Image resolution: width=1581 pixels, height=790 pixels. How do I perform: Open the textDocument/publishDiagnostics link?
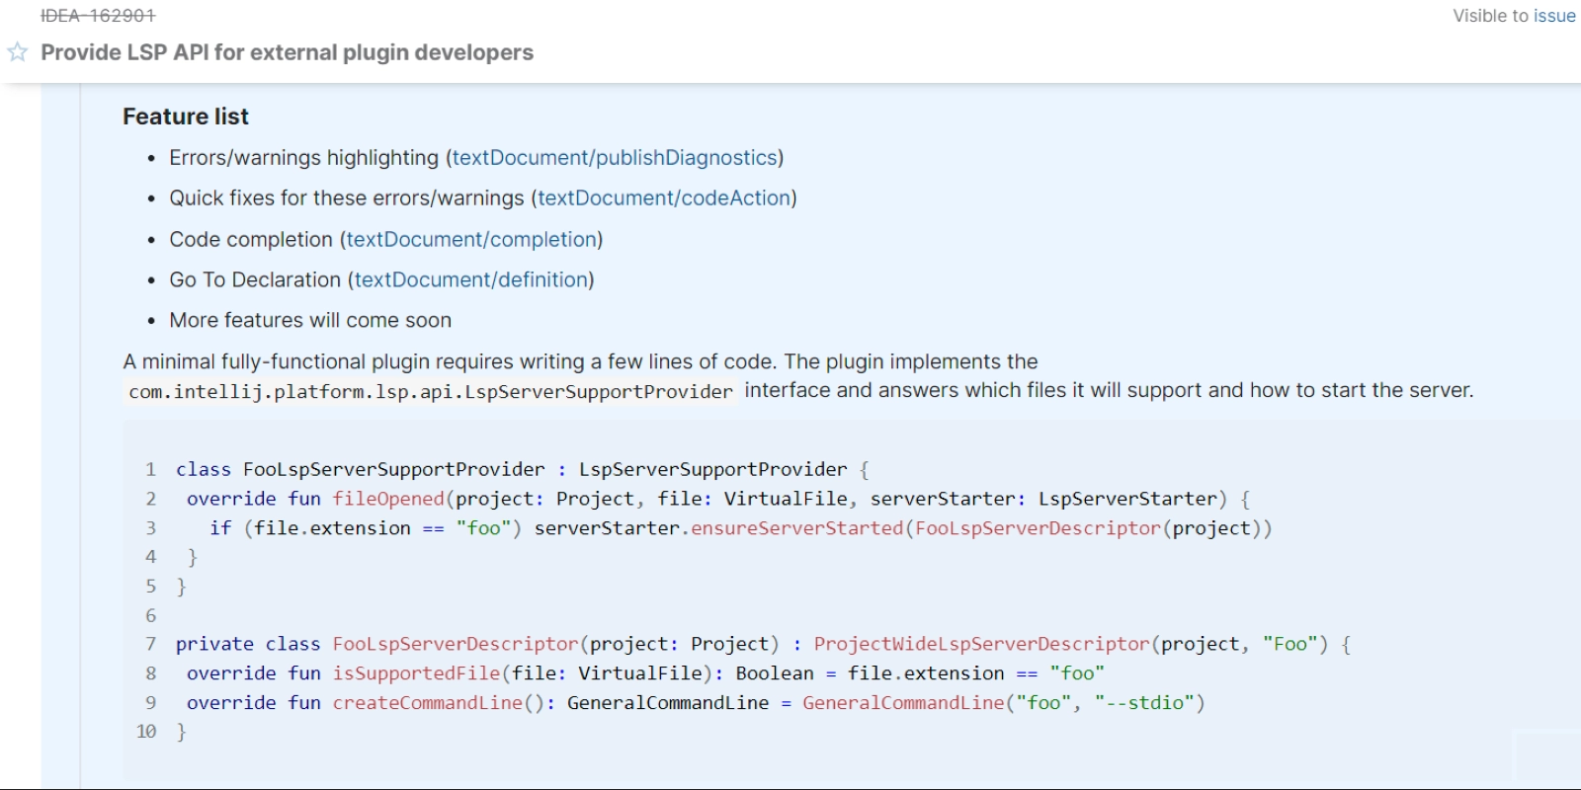[x=615, y=158]
